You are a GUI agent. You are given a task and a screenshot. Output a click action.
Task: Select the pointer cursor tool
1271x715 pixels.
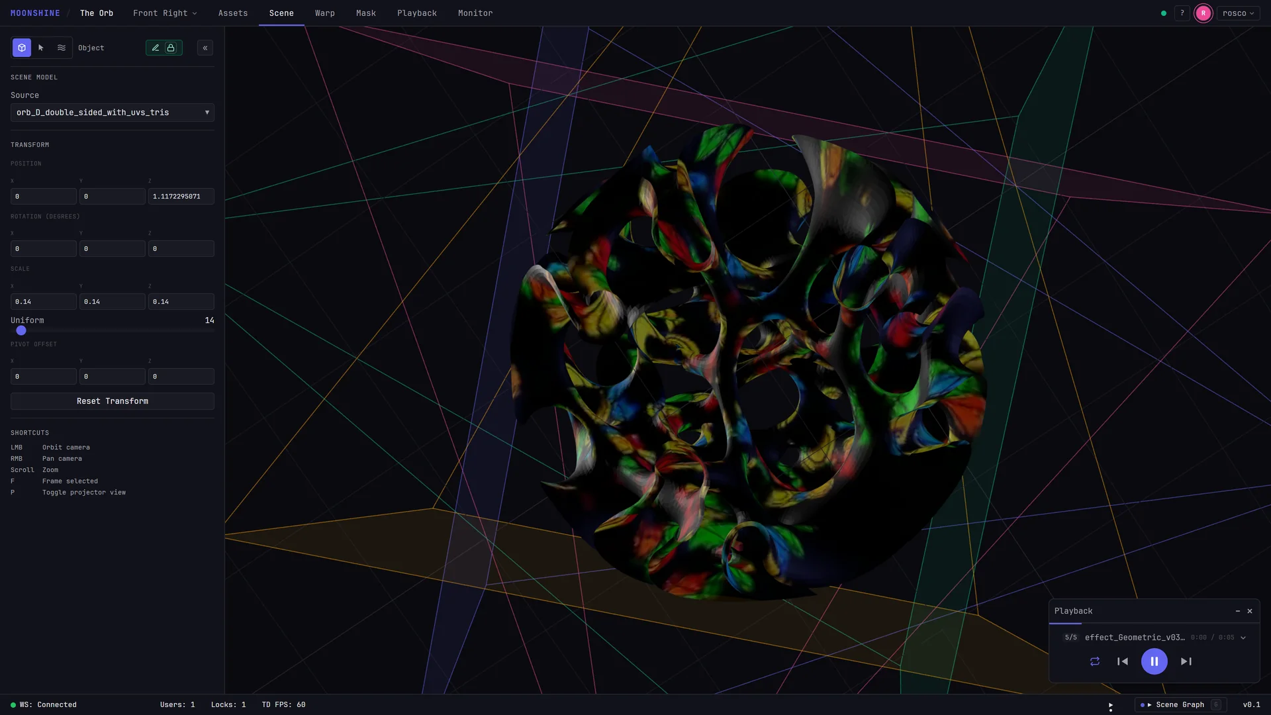pyautogui.click(x=41, y=48)
